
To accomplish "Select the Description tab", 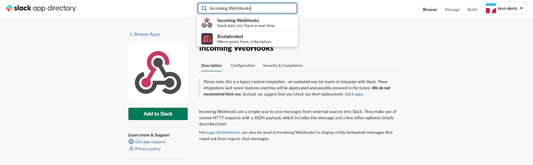I will tap(212, 66).
